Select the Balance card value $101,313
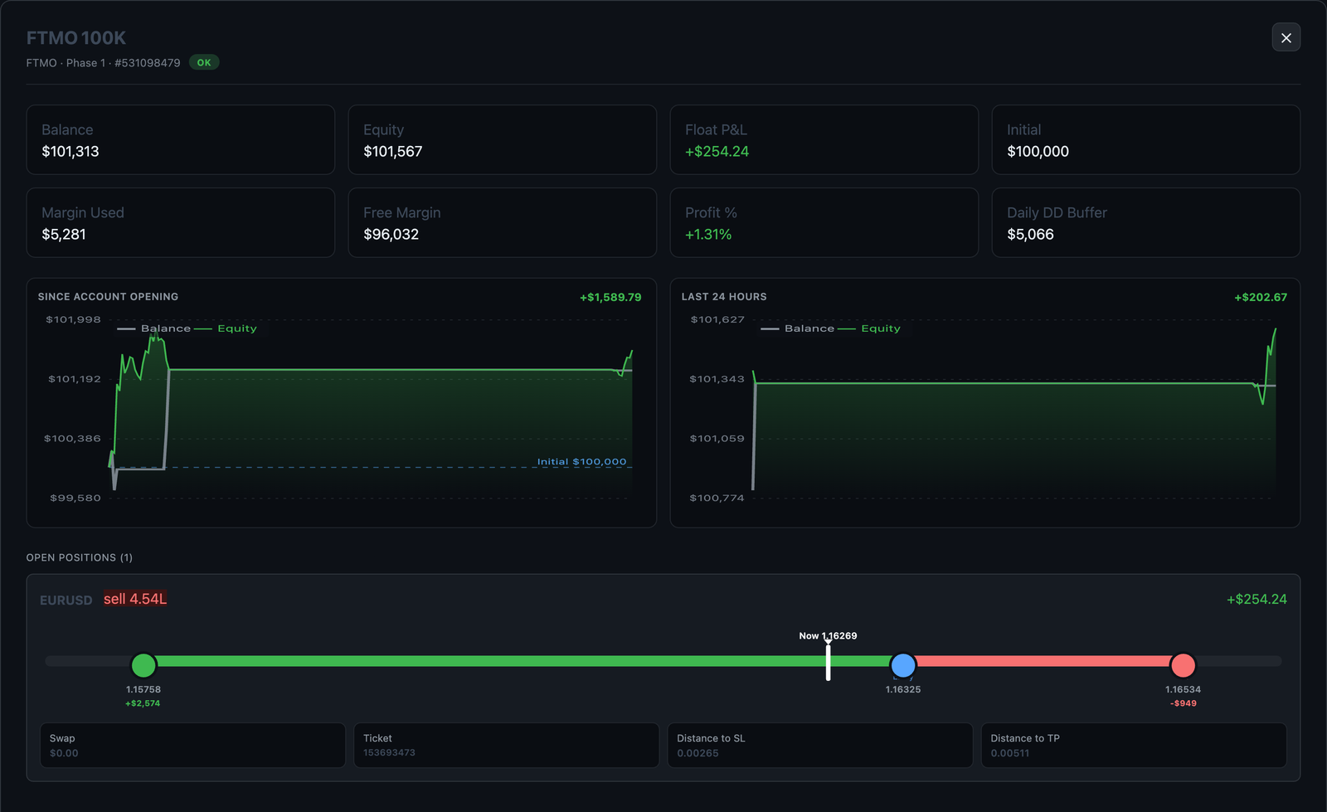 (x=70, y=152)
